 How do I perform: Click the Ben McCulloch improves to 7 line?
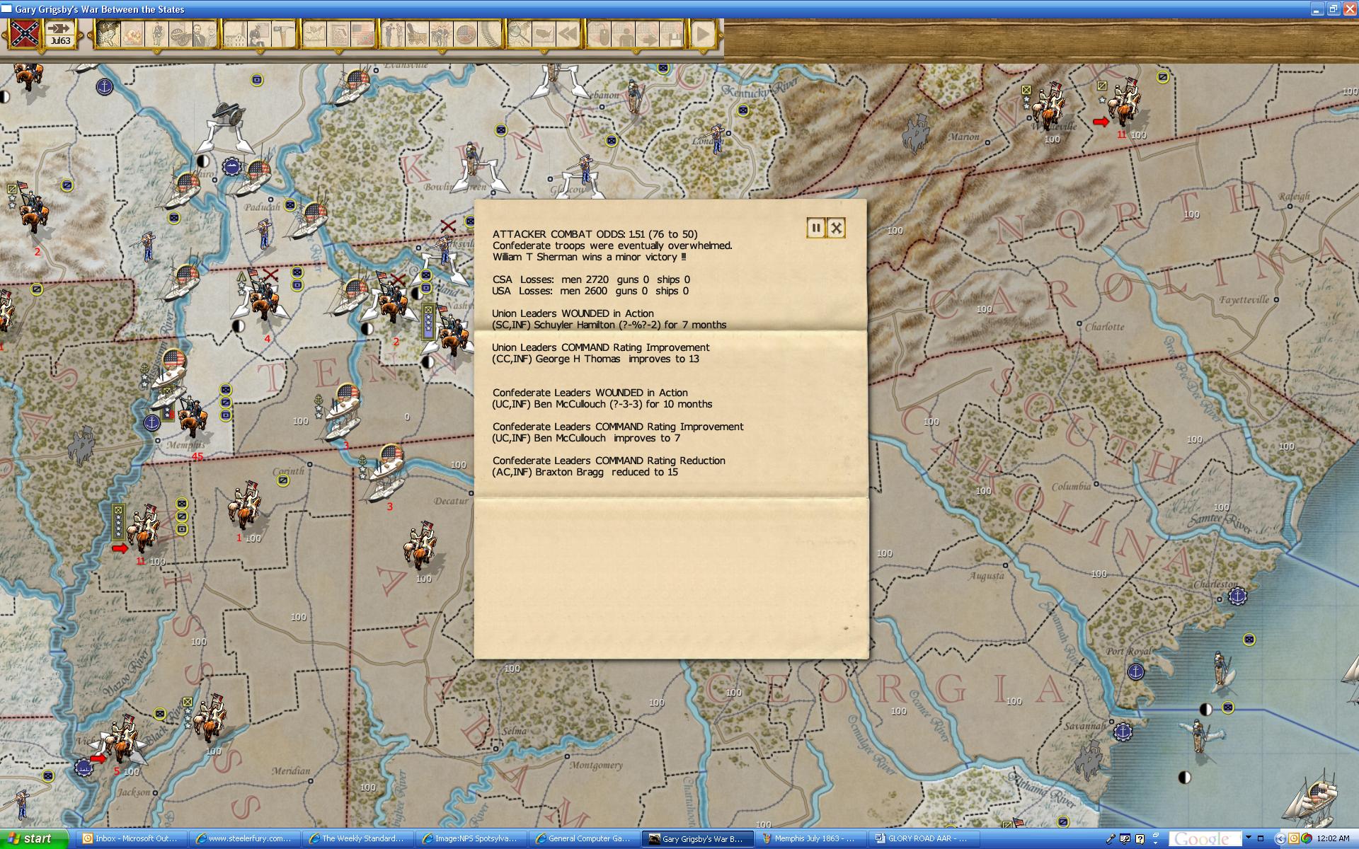click(587, 438)
